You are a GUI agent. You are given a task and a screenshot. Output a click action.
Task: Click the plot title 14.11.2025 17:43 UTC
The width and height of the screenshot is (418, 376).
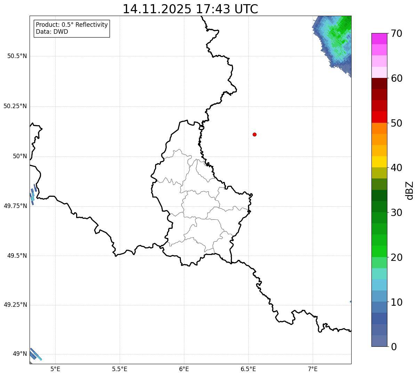pos(190,9)
